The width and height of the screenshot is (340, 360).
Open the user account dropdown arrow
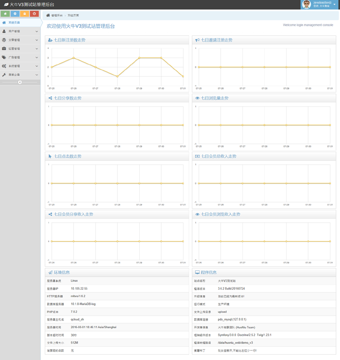click(x=334, y=5)
